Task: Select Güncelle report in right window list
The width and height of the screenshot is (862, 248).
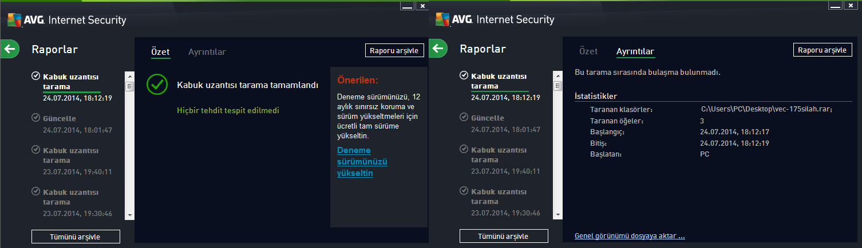Action: pos(505,123)
